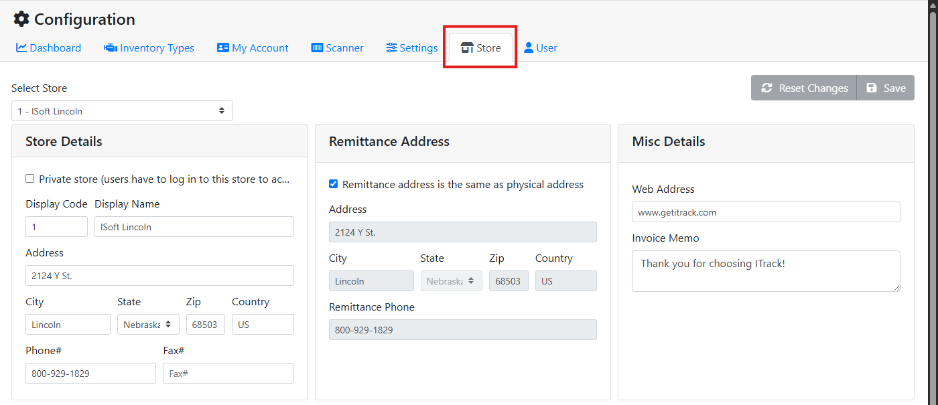The height and width of the screenshot is (405, 938).
Task: Switch to the Dashboard tab
Action: pos(48,48)
